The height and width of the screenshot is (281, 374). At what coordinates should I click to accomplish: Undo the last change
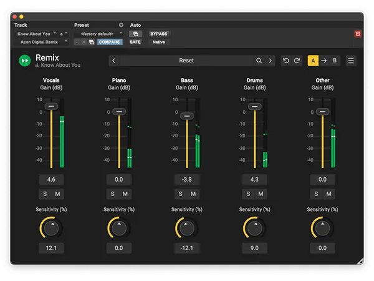[x=286, y=61]
